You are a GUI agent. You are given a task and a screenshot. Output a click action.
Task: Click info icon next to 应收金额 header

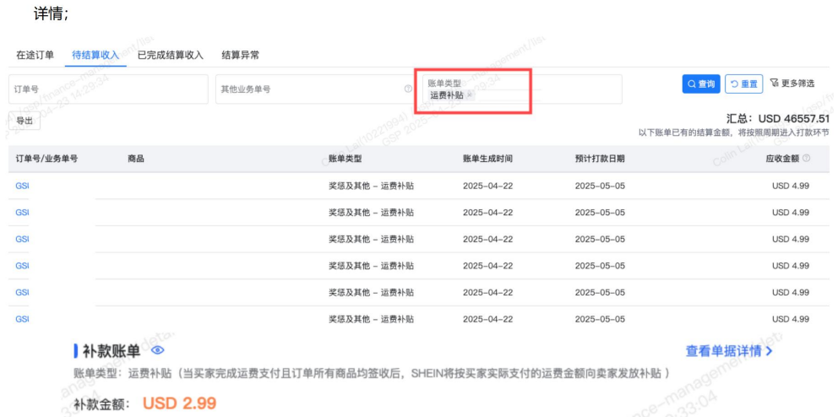click(807, 159)
